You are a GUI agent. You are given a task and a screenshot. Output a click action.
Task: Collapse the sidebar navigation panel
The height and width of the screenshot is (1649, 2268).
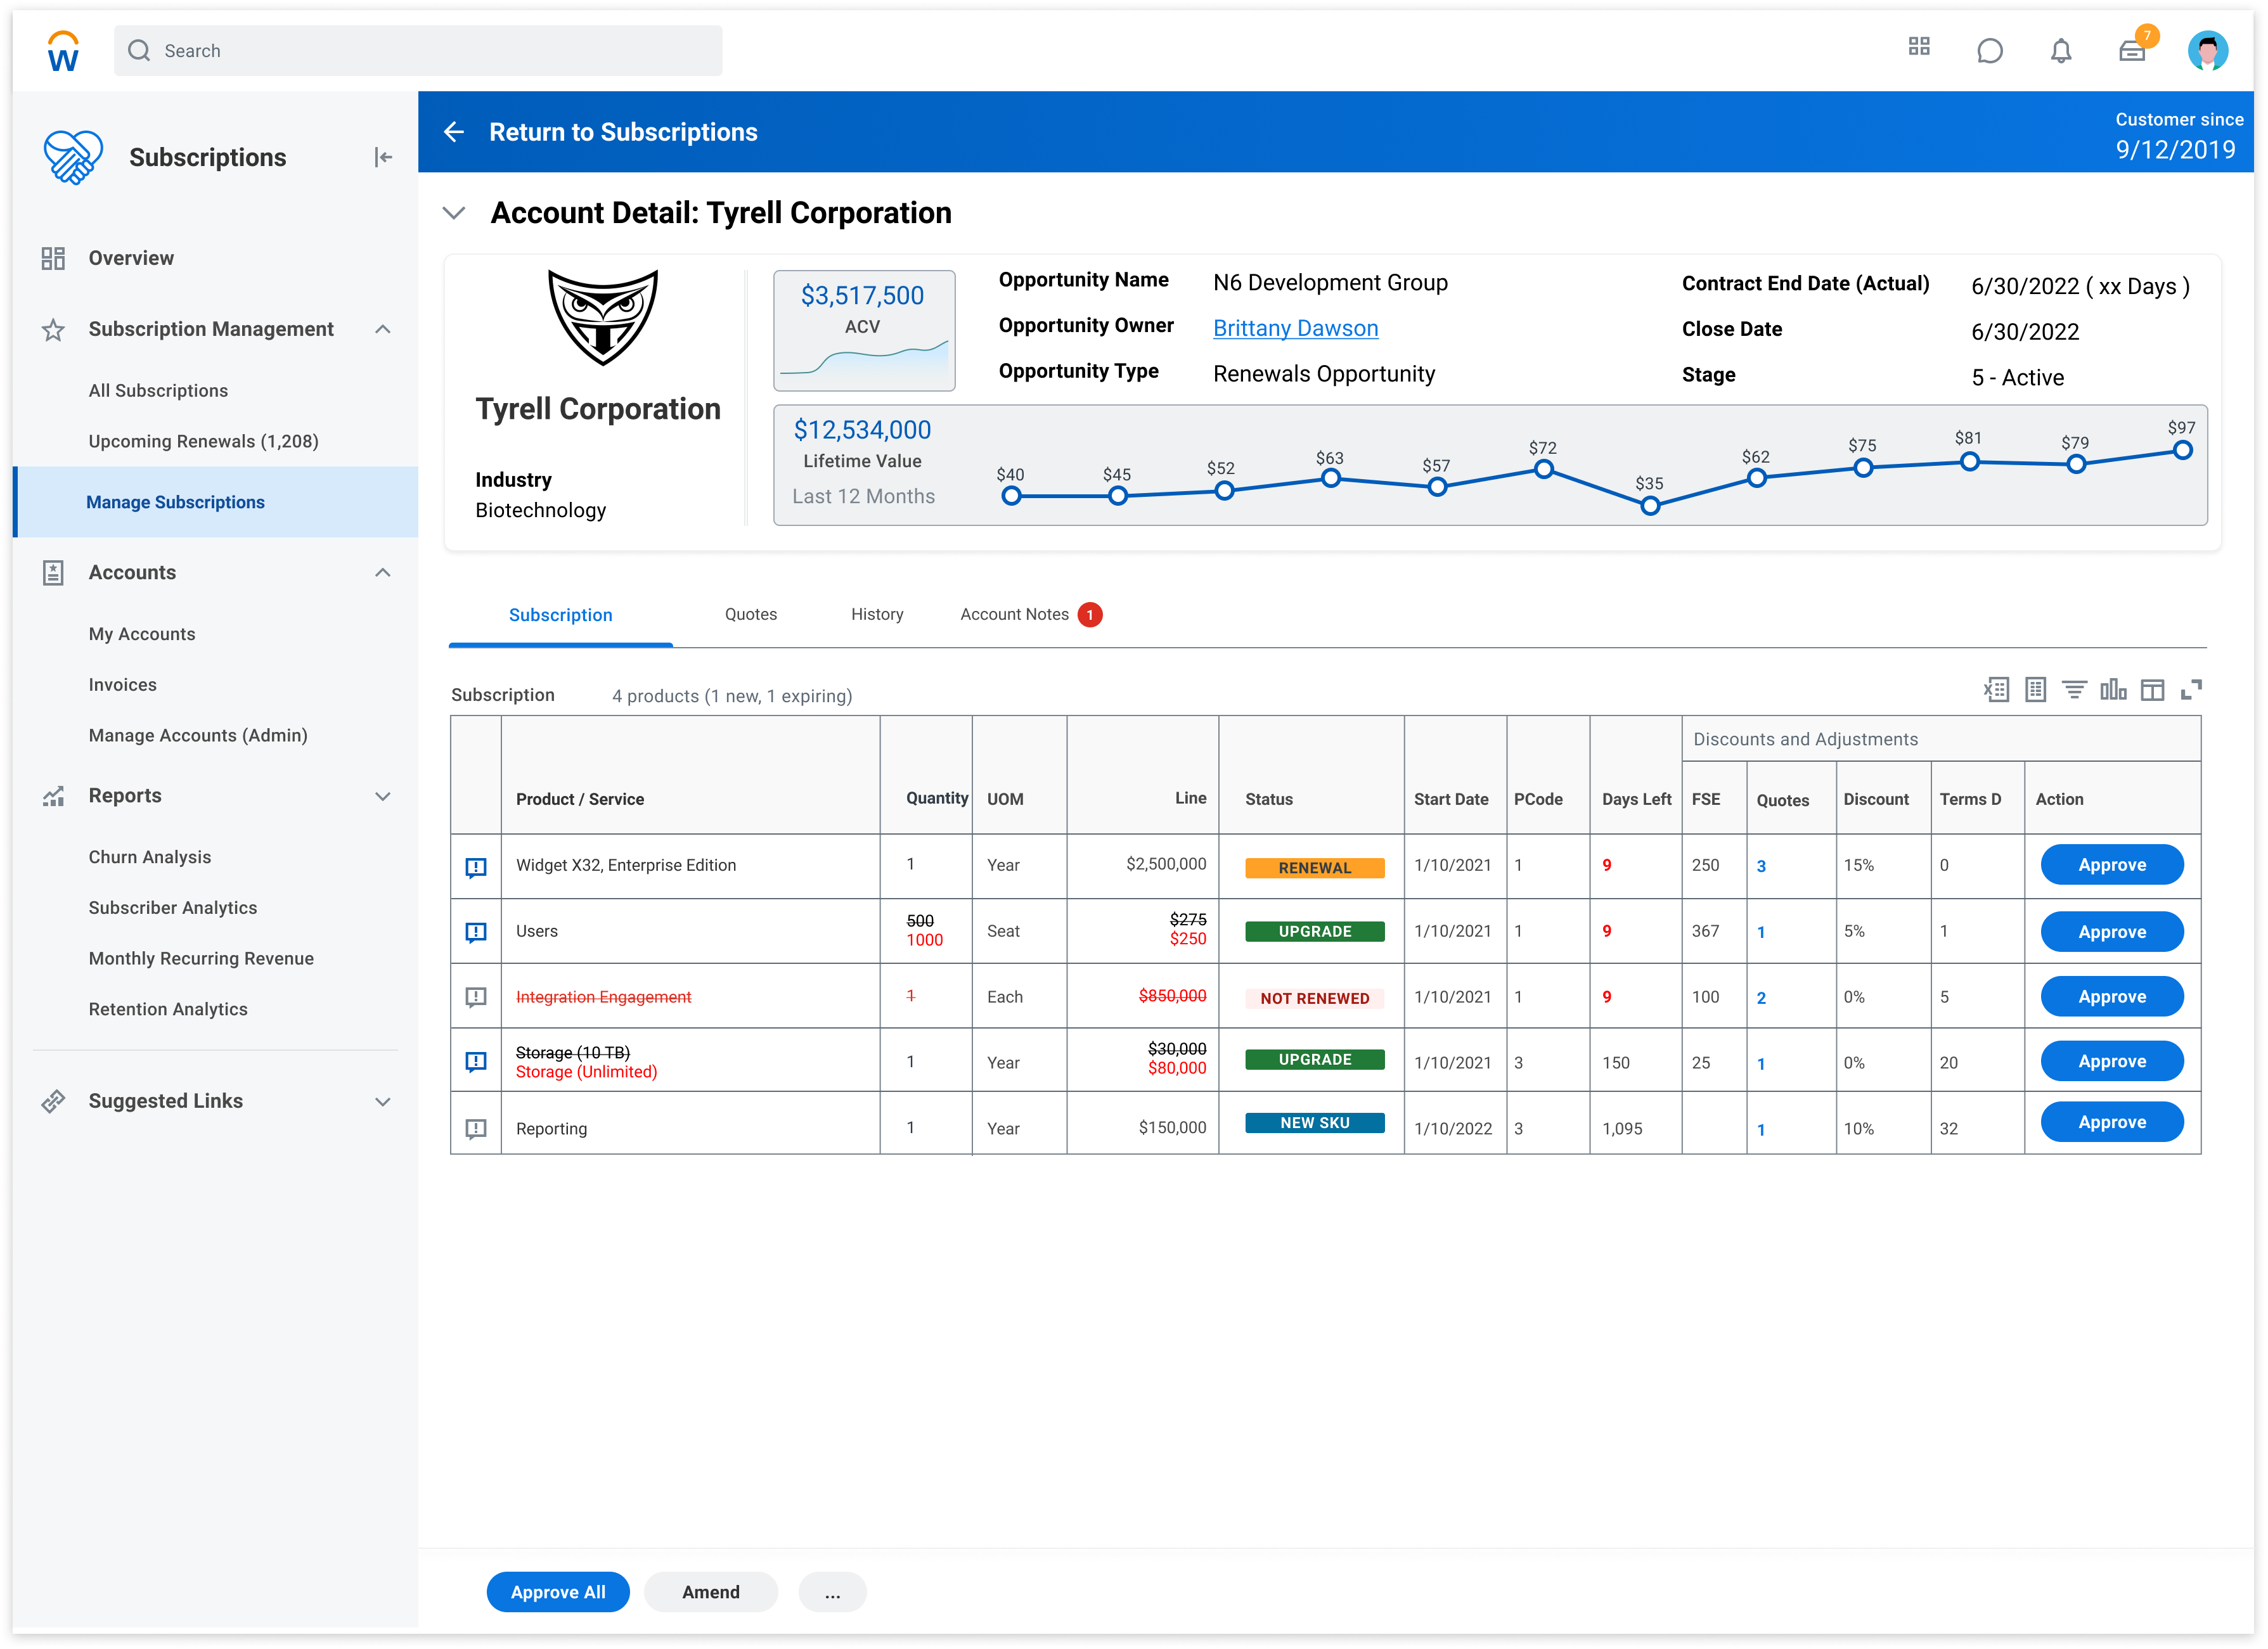coord(383,157)
